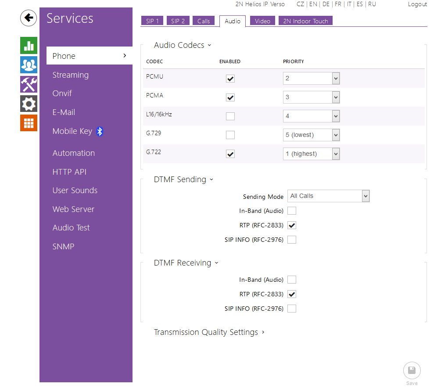Enable In-Band (Audio) under DTMF Sending
This screenshot has width=448, height=388.
(x=292, y=211)
